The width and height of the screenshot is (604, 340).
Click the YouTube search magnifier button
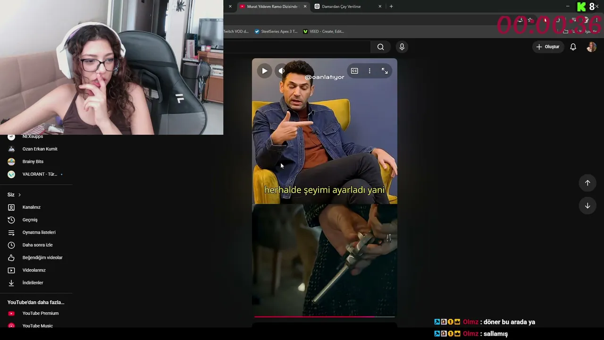[x=380, y=47]
